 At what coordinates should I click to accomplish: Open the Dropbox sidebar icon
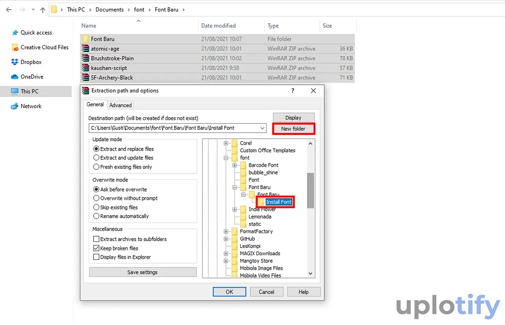click(x=15, y=62)
